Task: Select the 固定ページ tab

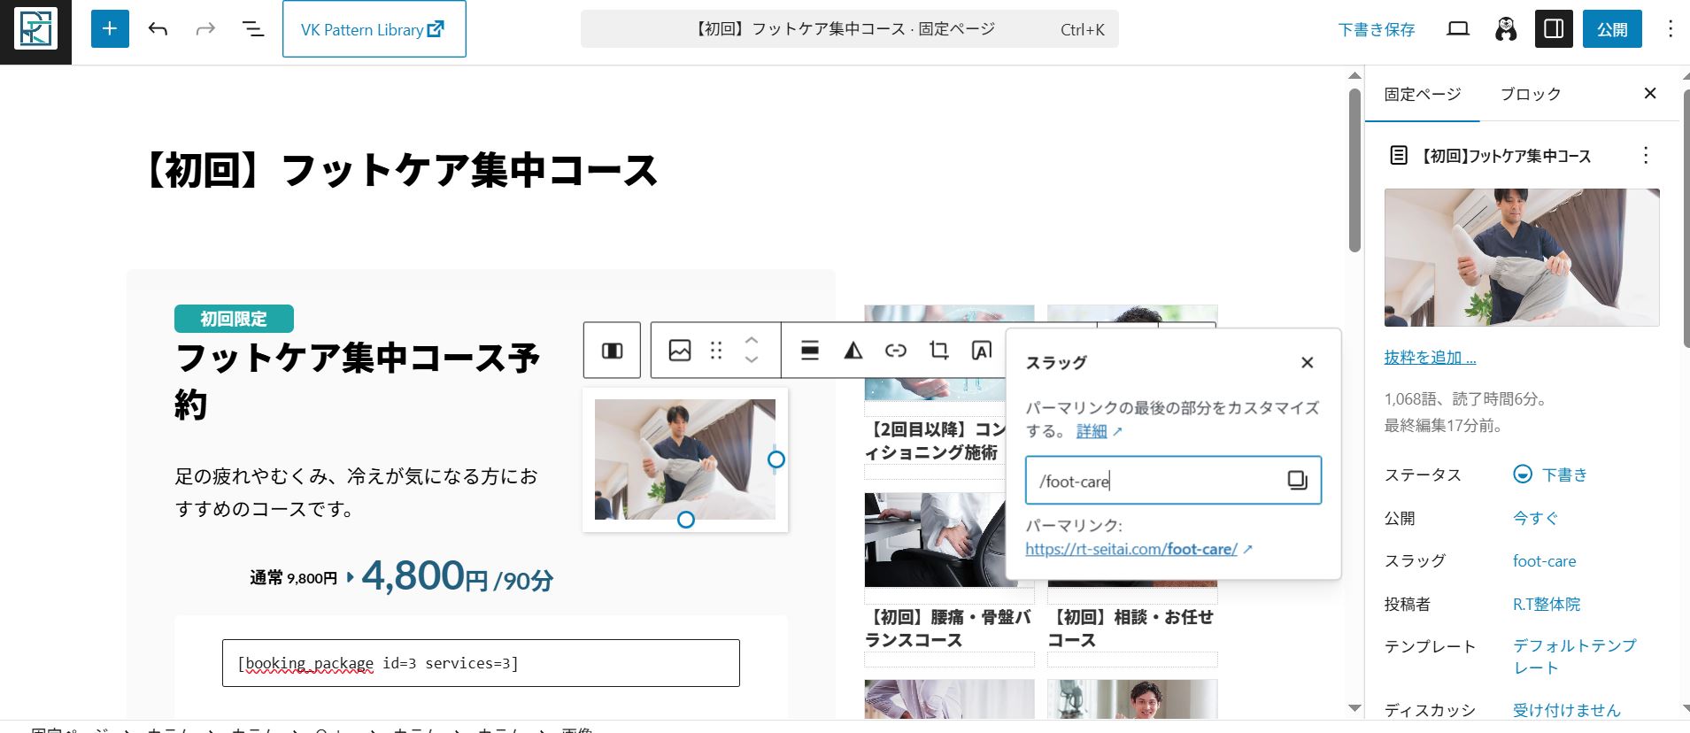Action: pyautogui.click(x=1422, y=94)
